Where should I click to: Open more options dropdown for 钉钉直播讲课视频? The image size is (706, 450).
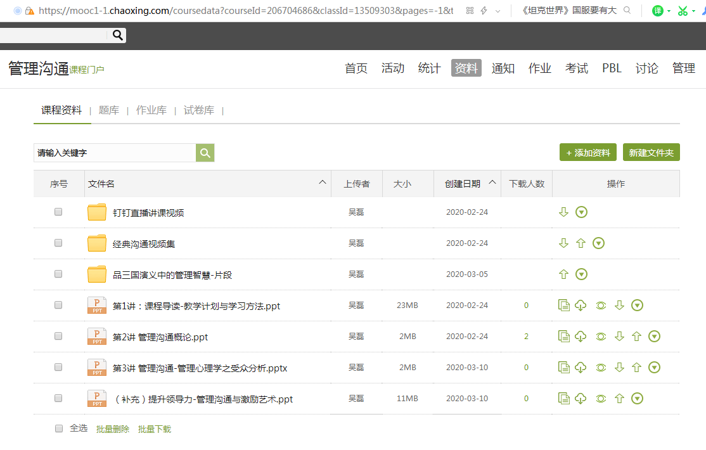[x=581, y=212]
